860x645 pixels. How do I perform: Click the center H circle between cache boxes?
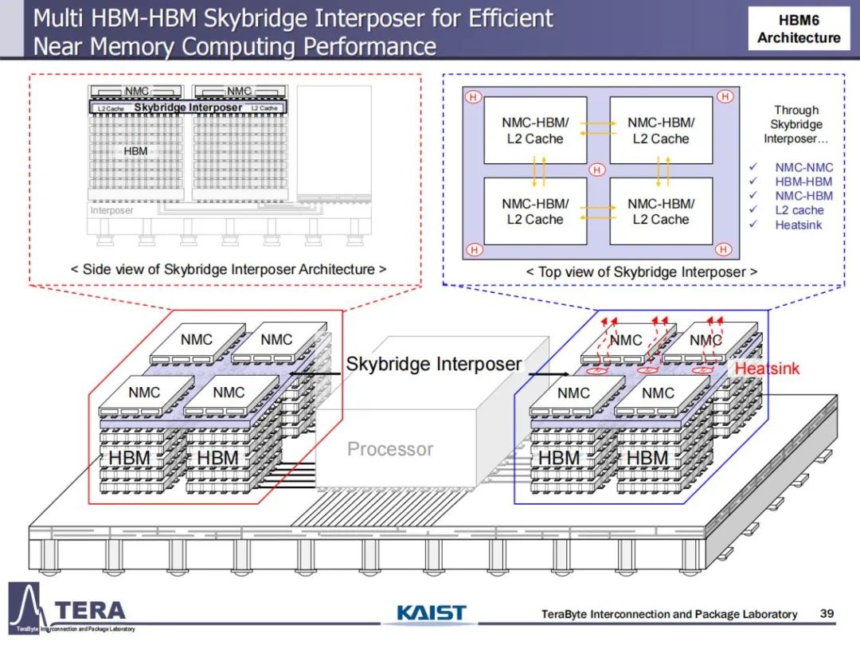pyautogui.click(x=597, y=170)
